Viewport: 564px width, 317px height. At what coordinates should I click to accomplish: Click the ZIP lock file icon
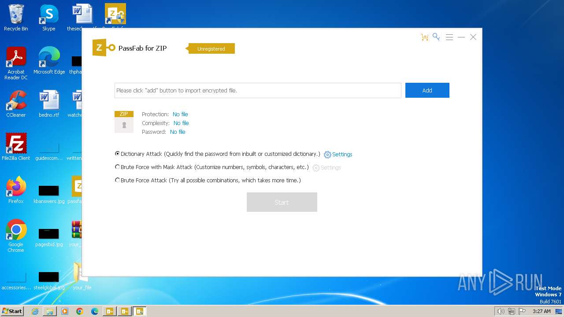click(x=124, y=122)
